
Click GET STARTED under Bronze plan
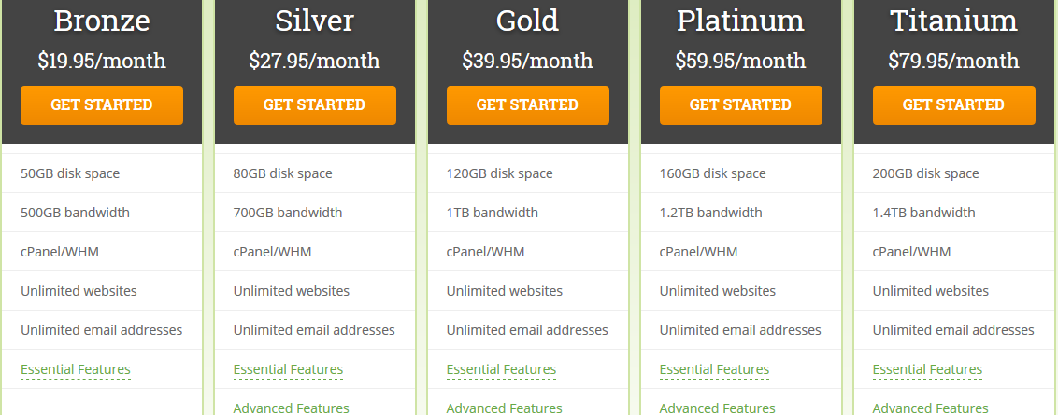pyautogui.click(x=102, y=105)
